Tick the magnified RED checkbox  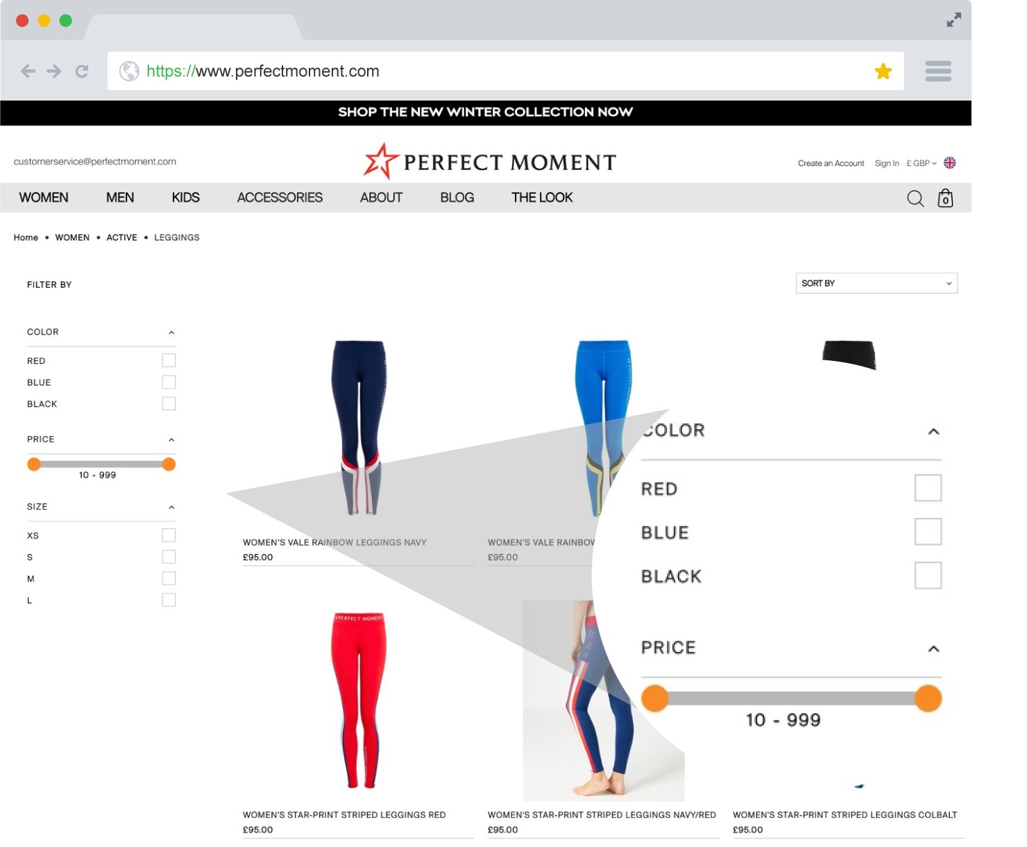click(928, 488)
